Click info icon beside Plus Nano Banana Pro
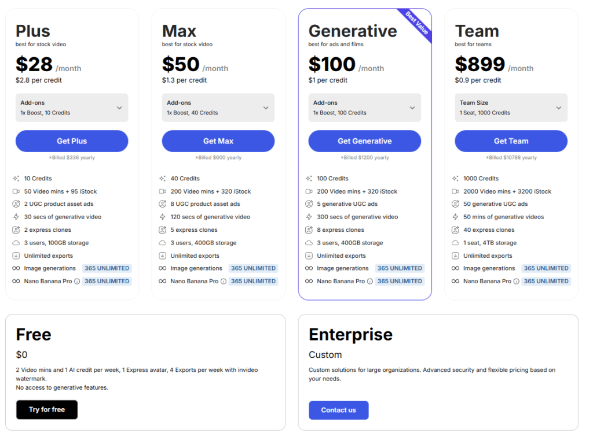Screen dimensions: 593x444 (x=77, y=282)
